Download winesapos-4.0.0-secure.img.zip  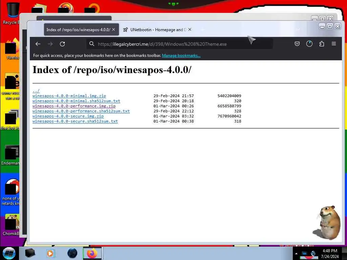[x=68, y=116]
